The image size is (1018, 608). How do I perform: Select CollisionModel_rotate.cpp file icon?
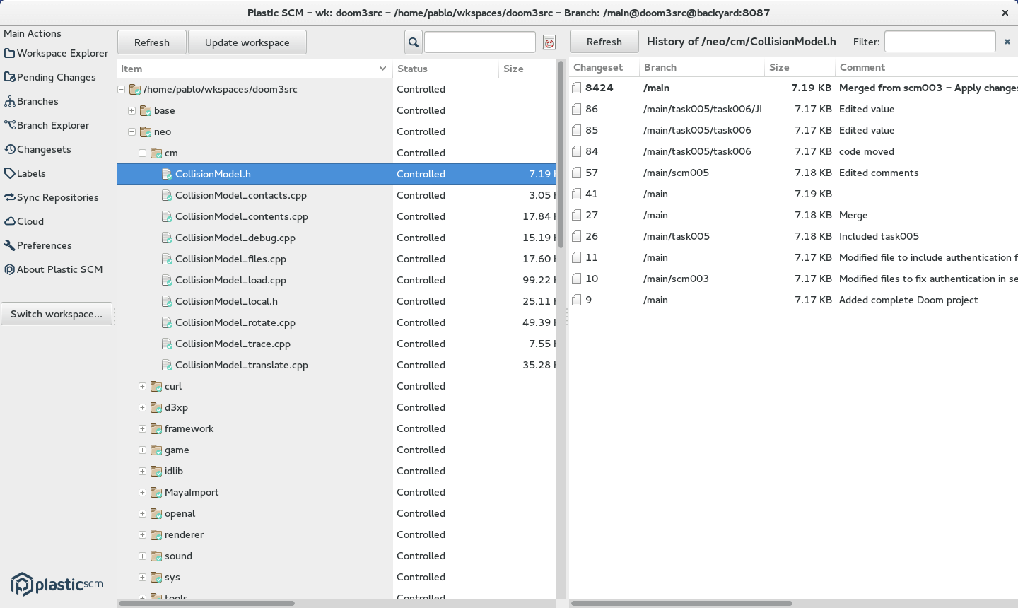coord(167,322)
